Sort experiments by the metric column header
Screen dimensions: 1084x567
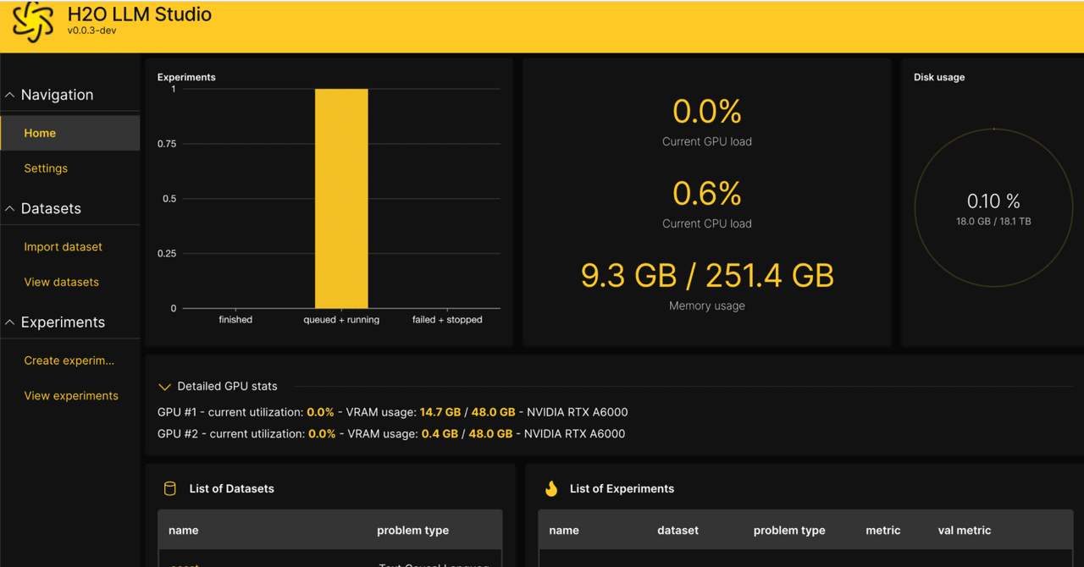pyautogui.click(x=882, y=531)
